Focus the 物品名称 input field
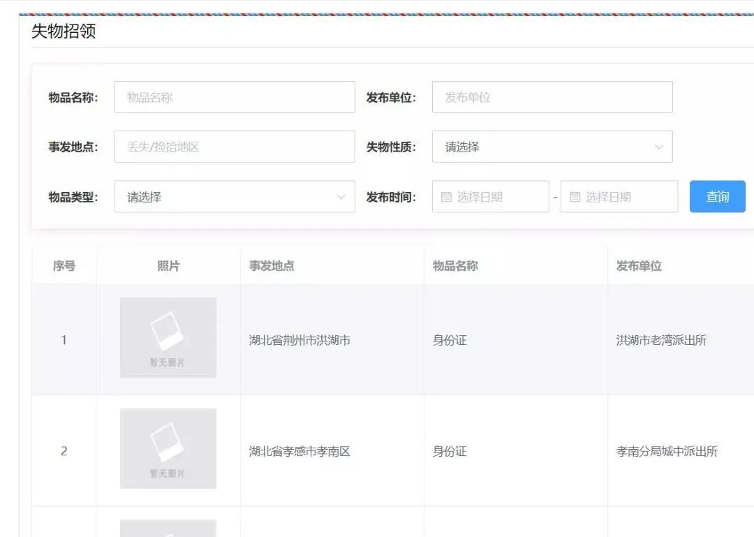The image size is (754, 537). pos(235,98)
